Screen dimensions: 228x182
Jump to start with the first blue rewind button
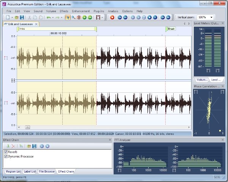point(120,17)
